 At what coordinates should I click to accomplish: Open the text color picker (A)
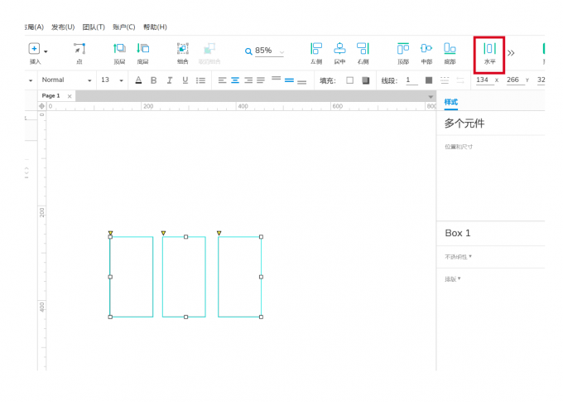click(138, 80)
